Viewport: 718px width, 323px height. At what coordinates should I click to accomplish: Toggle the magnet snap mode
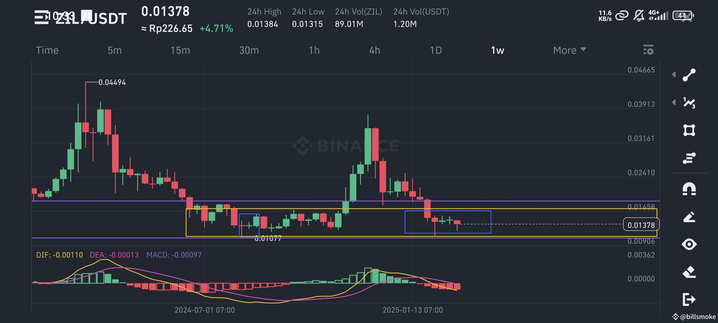(x=689, y=189)
